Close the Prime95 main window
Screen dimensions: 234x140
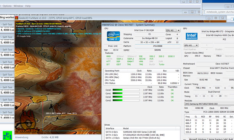(x=197, y=2)
